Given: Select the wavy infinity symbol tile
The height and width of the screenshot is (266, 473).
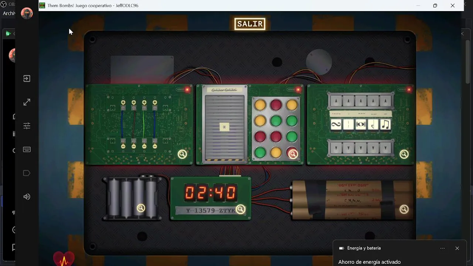Looking at the screenshot, I should point(336,125).
